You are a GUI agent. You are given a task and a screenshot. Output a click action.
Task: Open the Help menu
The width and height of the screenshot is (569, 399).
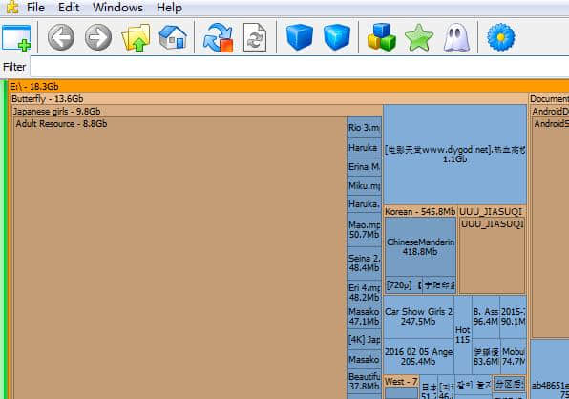169,8
